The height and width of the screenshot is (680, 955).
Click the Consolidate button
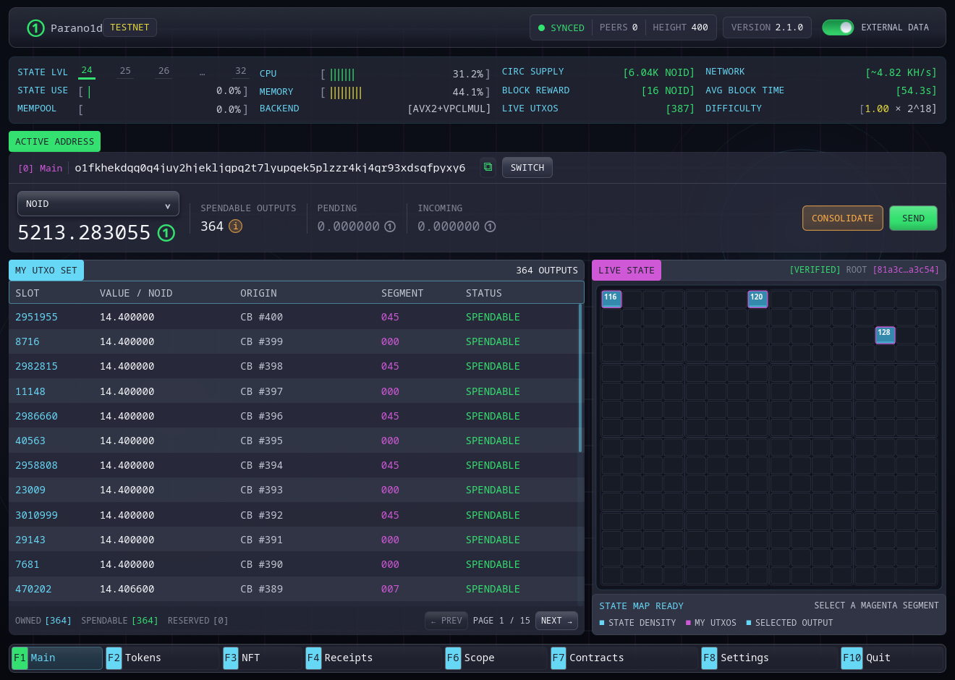[x=842, y=218]
